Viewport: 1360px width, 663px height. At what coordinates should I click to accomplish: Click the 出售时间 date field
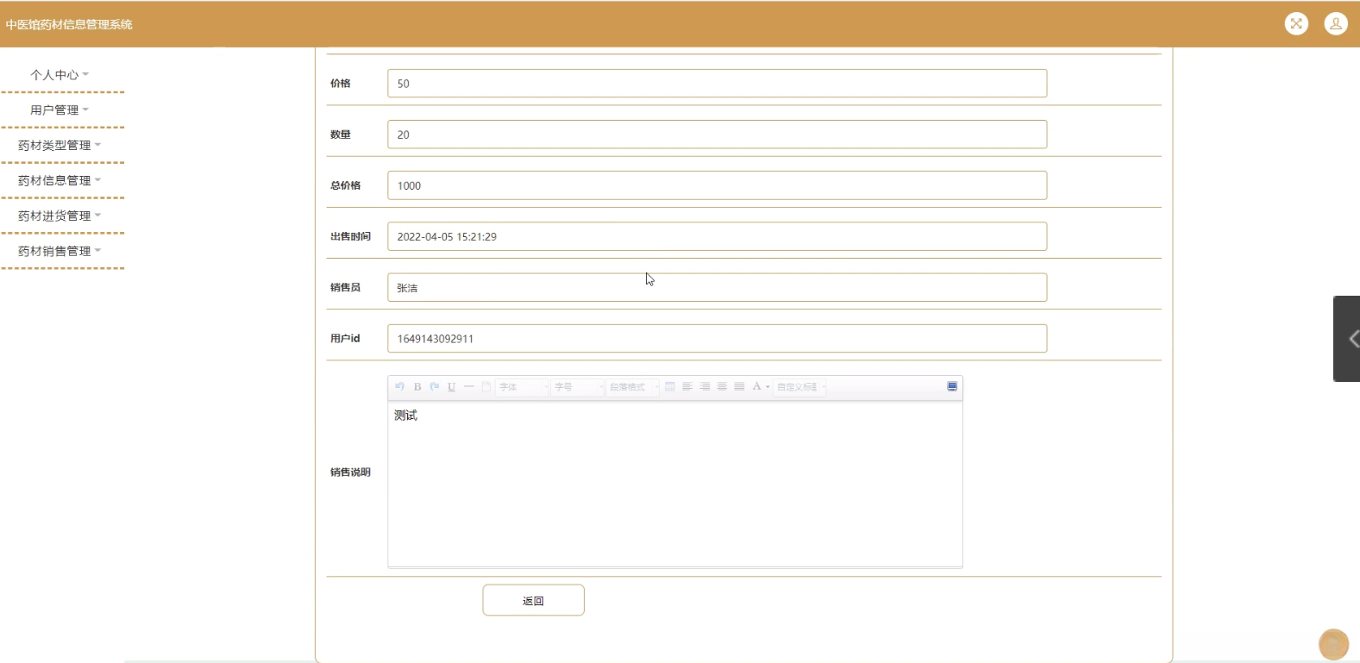tap(718, 236)
